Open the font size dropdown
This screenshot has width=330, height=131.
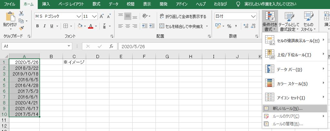click(95, 16)
